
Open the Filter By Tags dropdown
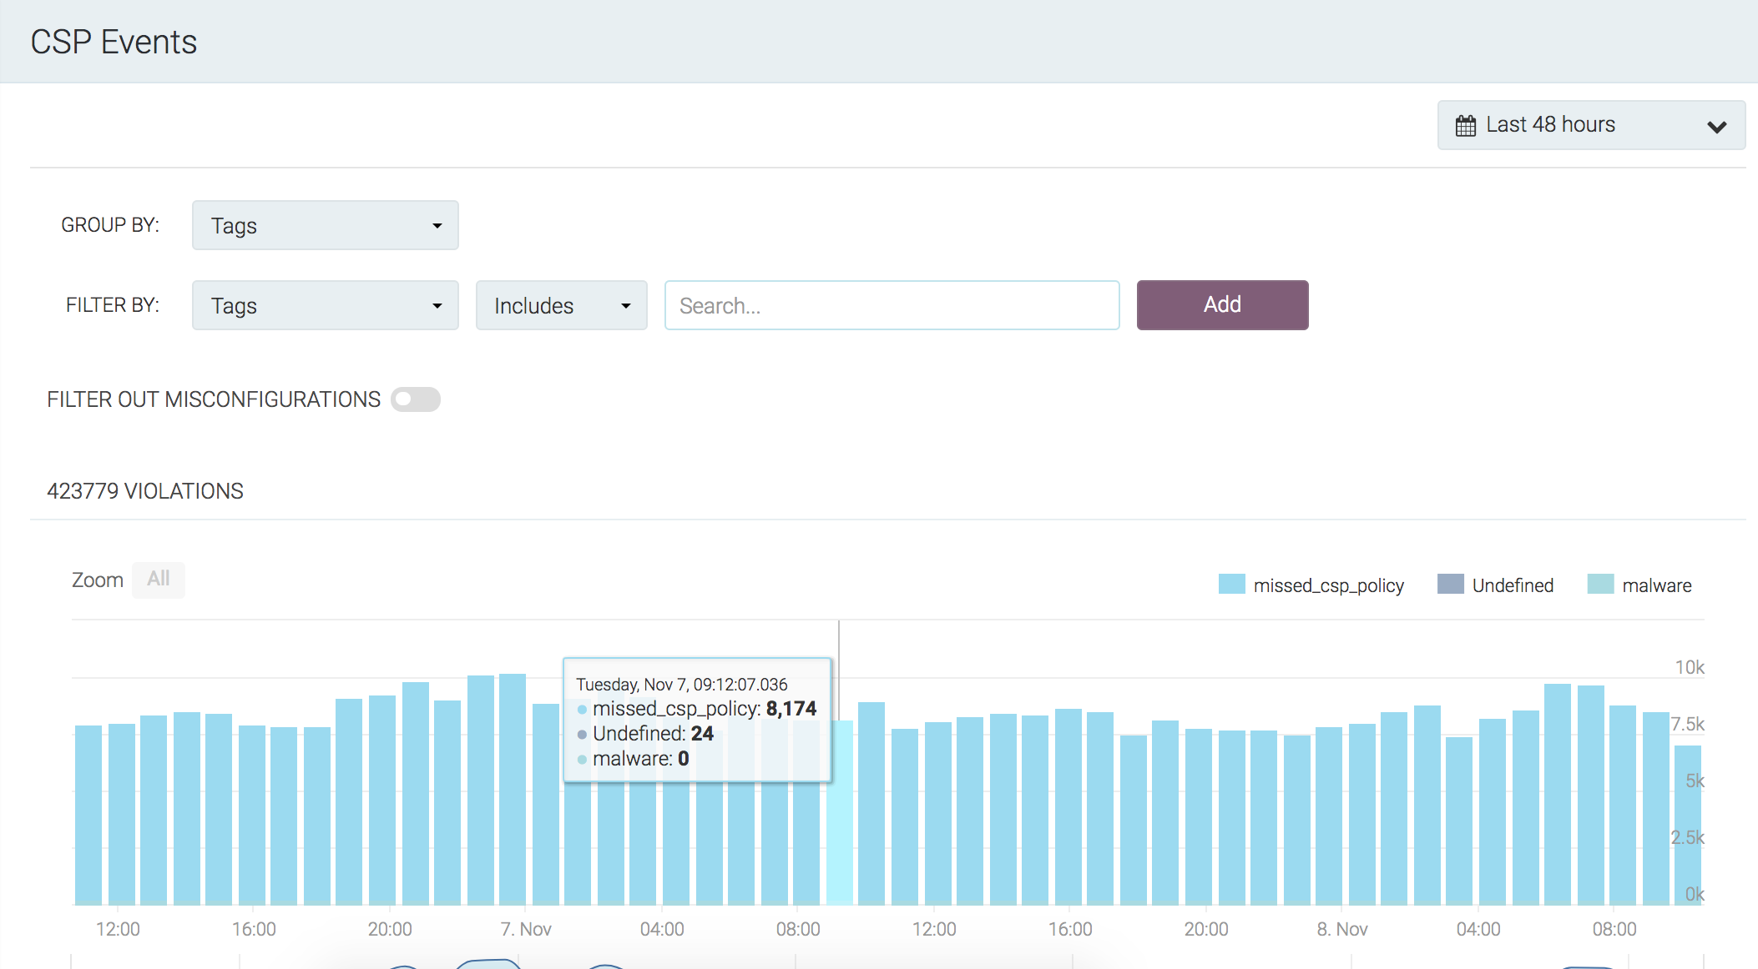[x=325, y=305]
